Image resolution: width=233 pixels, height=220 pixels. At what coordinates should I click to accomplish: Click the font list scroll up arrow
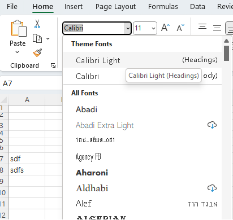(226, 41)
